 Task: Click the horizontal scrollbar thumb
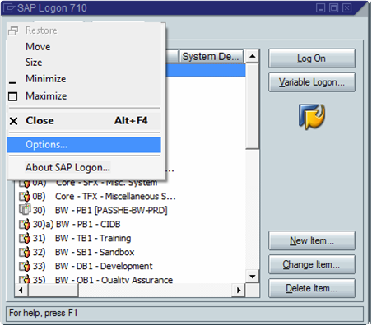pos(53,290)
